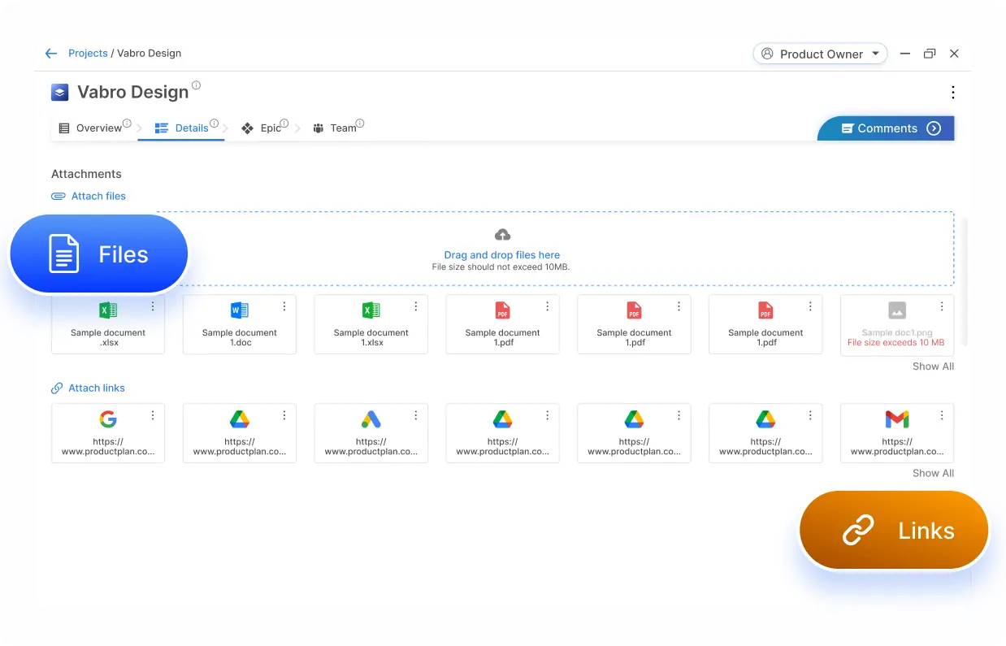The image size is (1006, 646).
Task: Click the Gmail icon on the last link card
Action: point(896,419)
